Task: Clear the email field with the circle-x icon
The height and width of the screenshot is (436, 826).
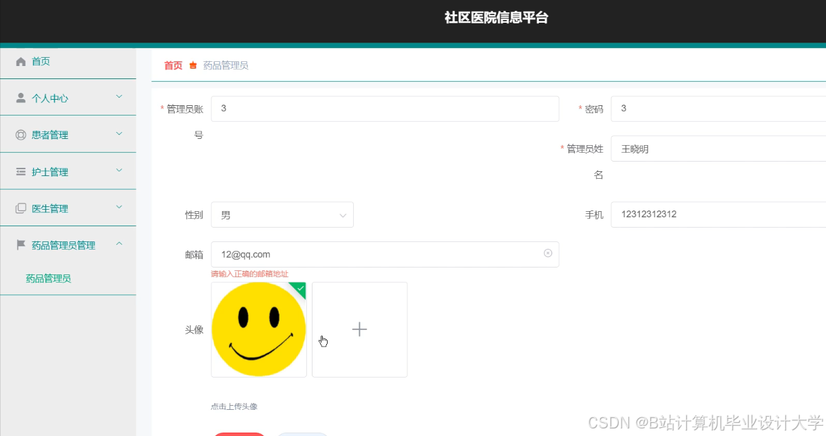Action: [x=548, y=254]
